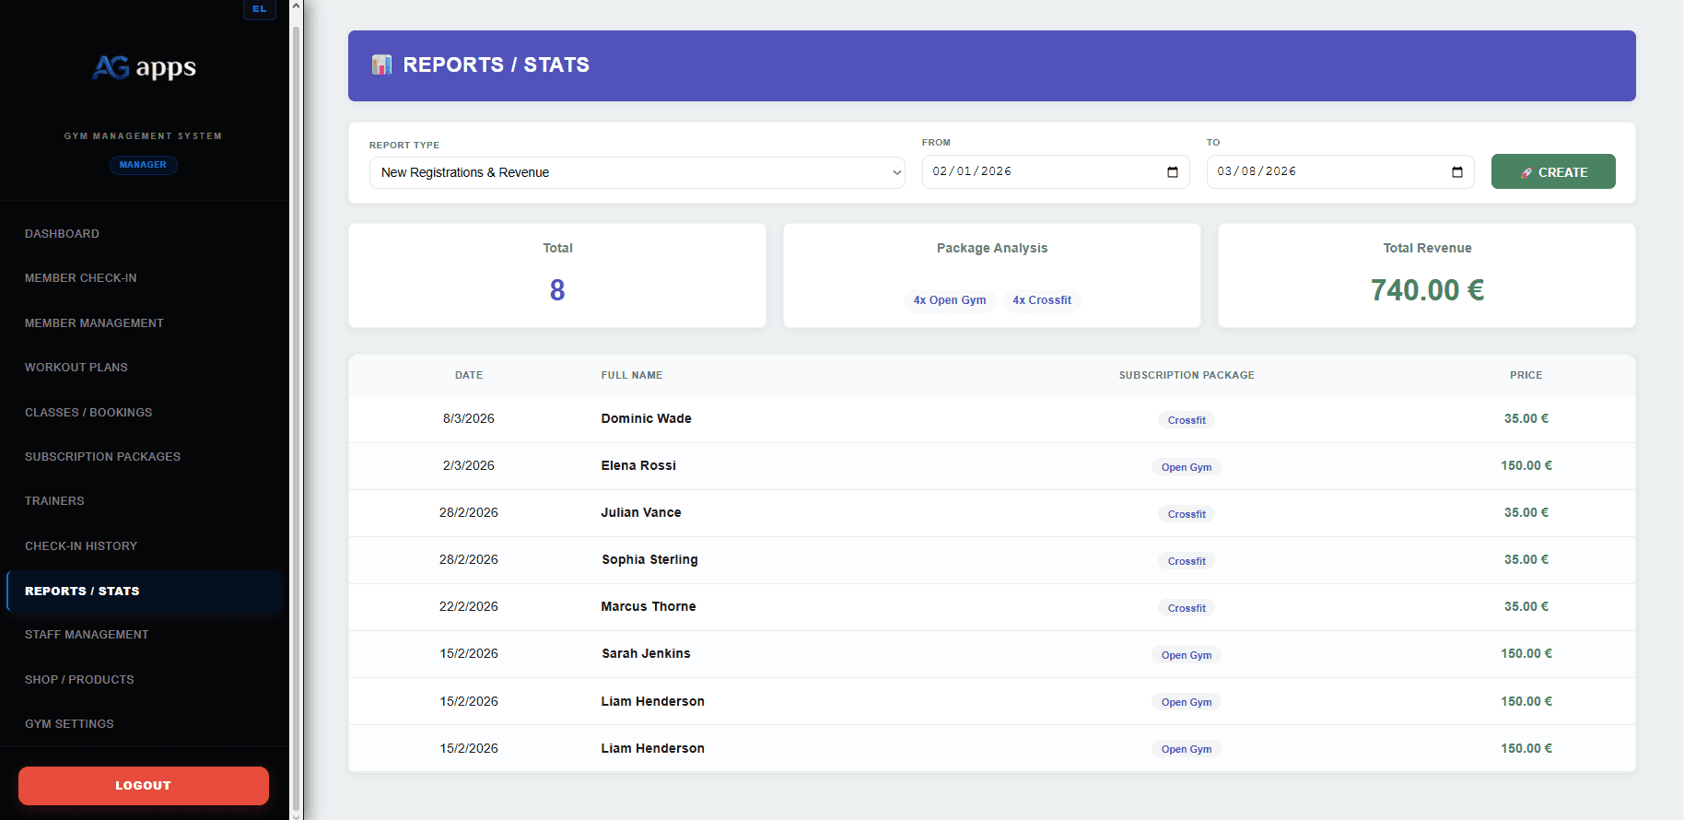The image size is (1684, 820).
Task: Expand the Report Type dropdown
Action: (x=637, y=172)
